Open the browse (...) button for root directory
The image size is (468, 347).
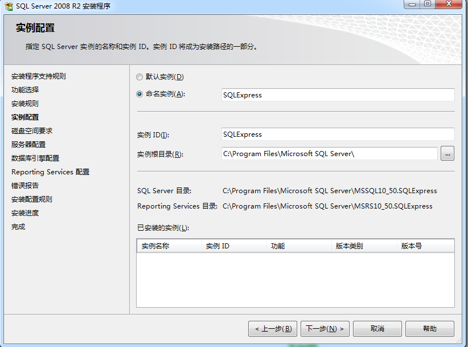(448, 153)
